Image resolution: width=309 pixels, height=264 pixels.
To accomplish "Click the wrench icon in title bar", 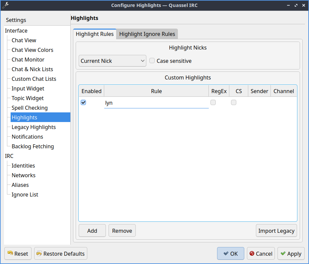I will point(5,5).
